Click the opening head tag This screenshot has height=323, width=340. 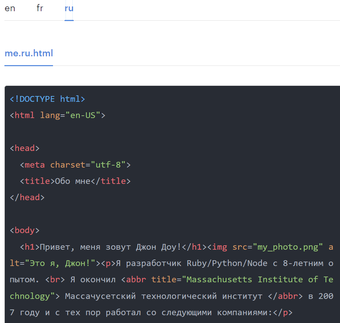point(25,148)
